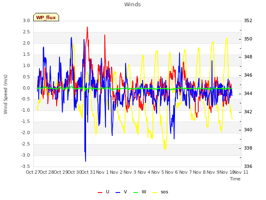Viewport: 266px width, 200px height.
Task: Click the 350 right axis value
Action: 248,39
